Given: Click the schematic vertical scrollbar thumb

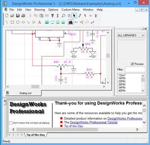Looking at the screenshot, I should pos(108,55).
